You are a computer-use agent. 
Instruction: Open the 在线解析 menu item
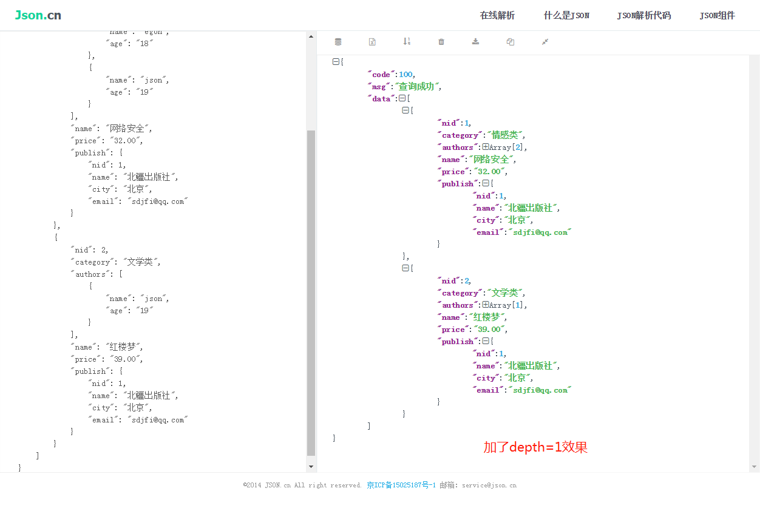coord(497,16)
